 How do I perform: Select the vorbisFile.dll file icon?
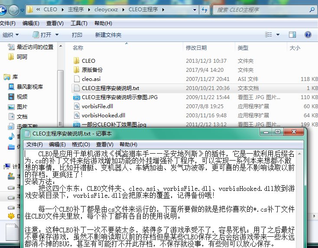(x=77, y=106)
